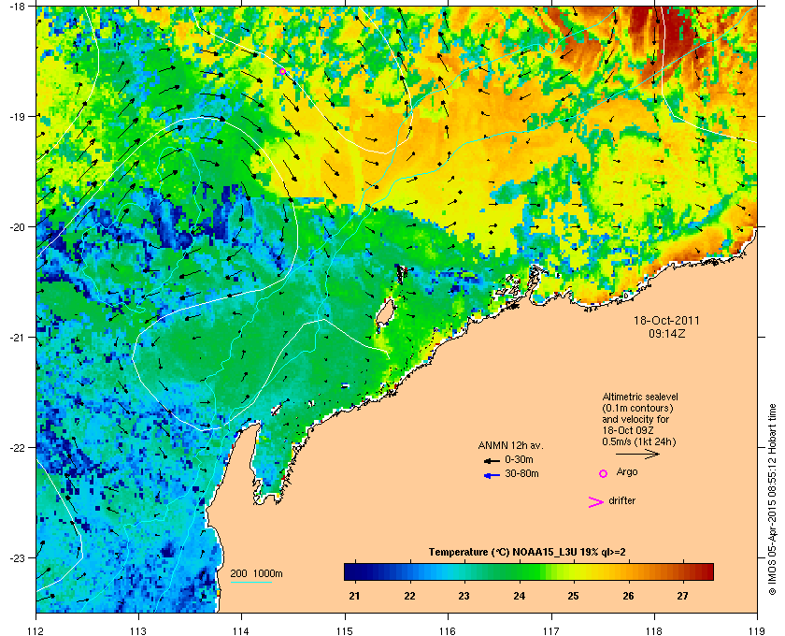Click the longitude axis label 115
This screenshot has height=636, width=785.
click(345, 630)
